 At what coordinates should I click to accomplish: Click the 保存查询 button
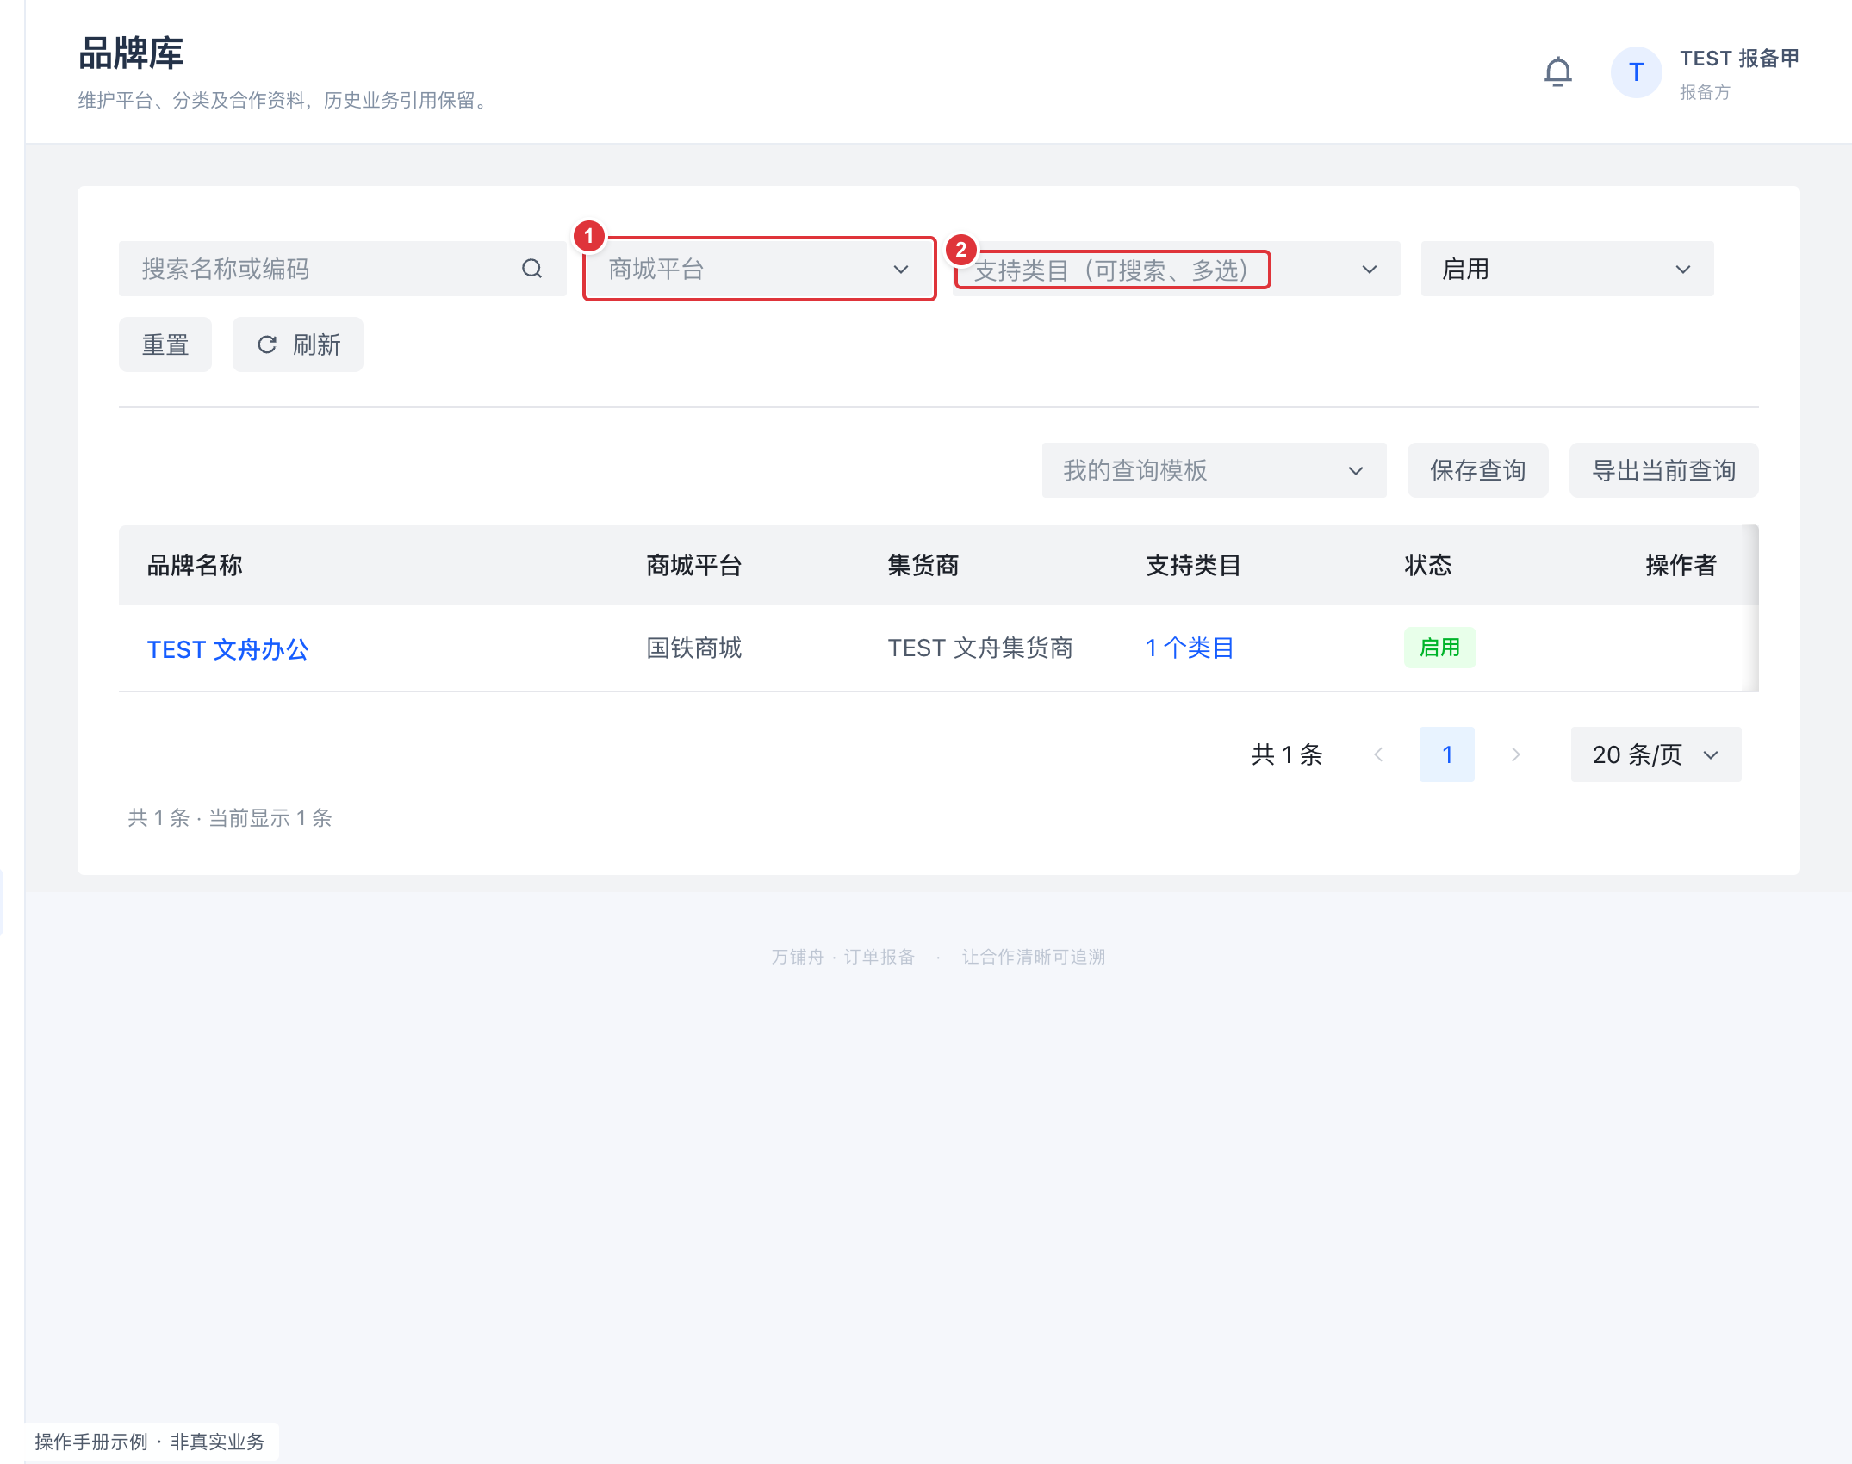pos(1477,470)
